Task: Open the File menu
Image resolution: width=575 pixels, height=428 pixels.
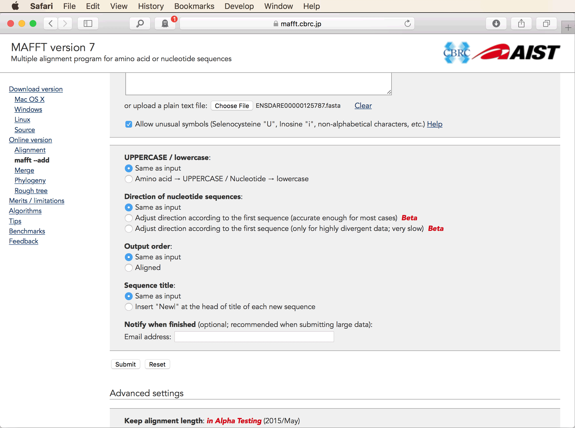Action: [69, 6]
